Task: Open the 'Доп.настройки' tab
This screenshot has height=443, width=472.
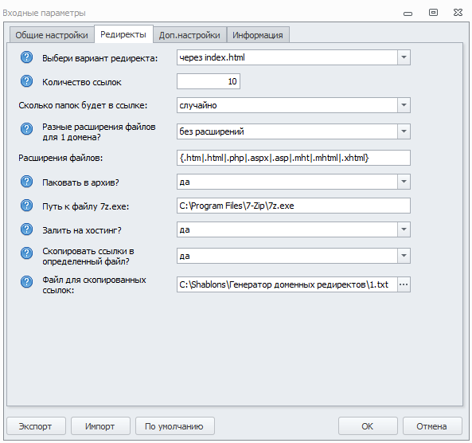Action: (x=189, y=35)
